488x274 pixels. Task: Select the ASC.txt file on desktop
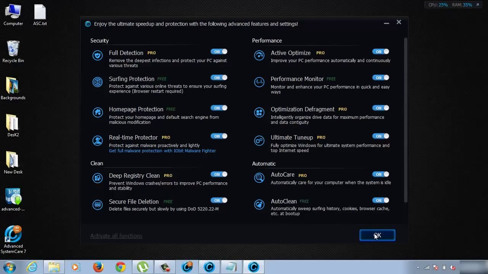[x=40, y=15]
